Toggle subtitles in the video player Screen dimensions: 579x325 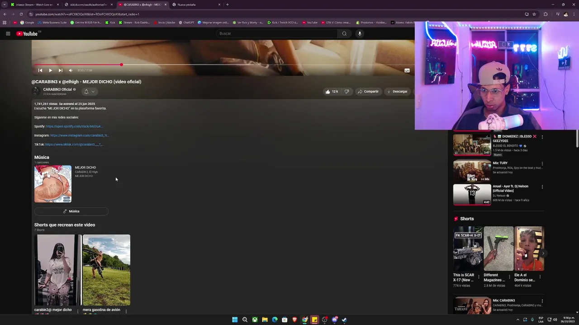[407, 70]
